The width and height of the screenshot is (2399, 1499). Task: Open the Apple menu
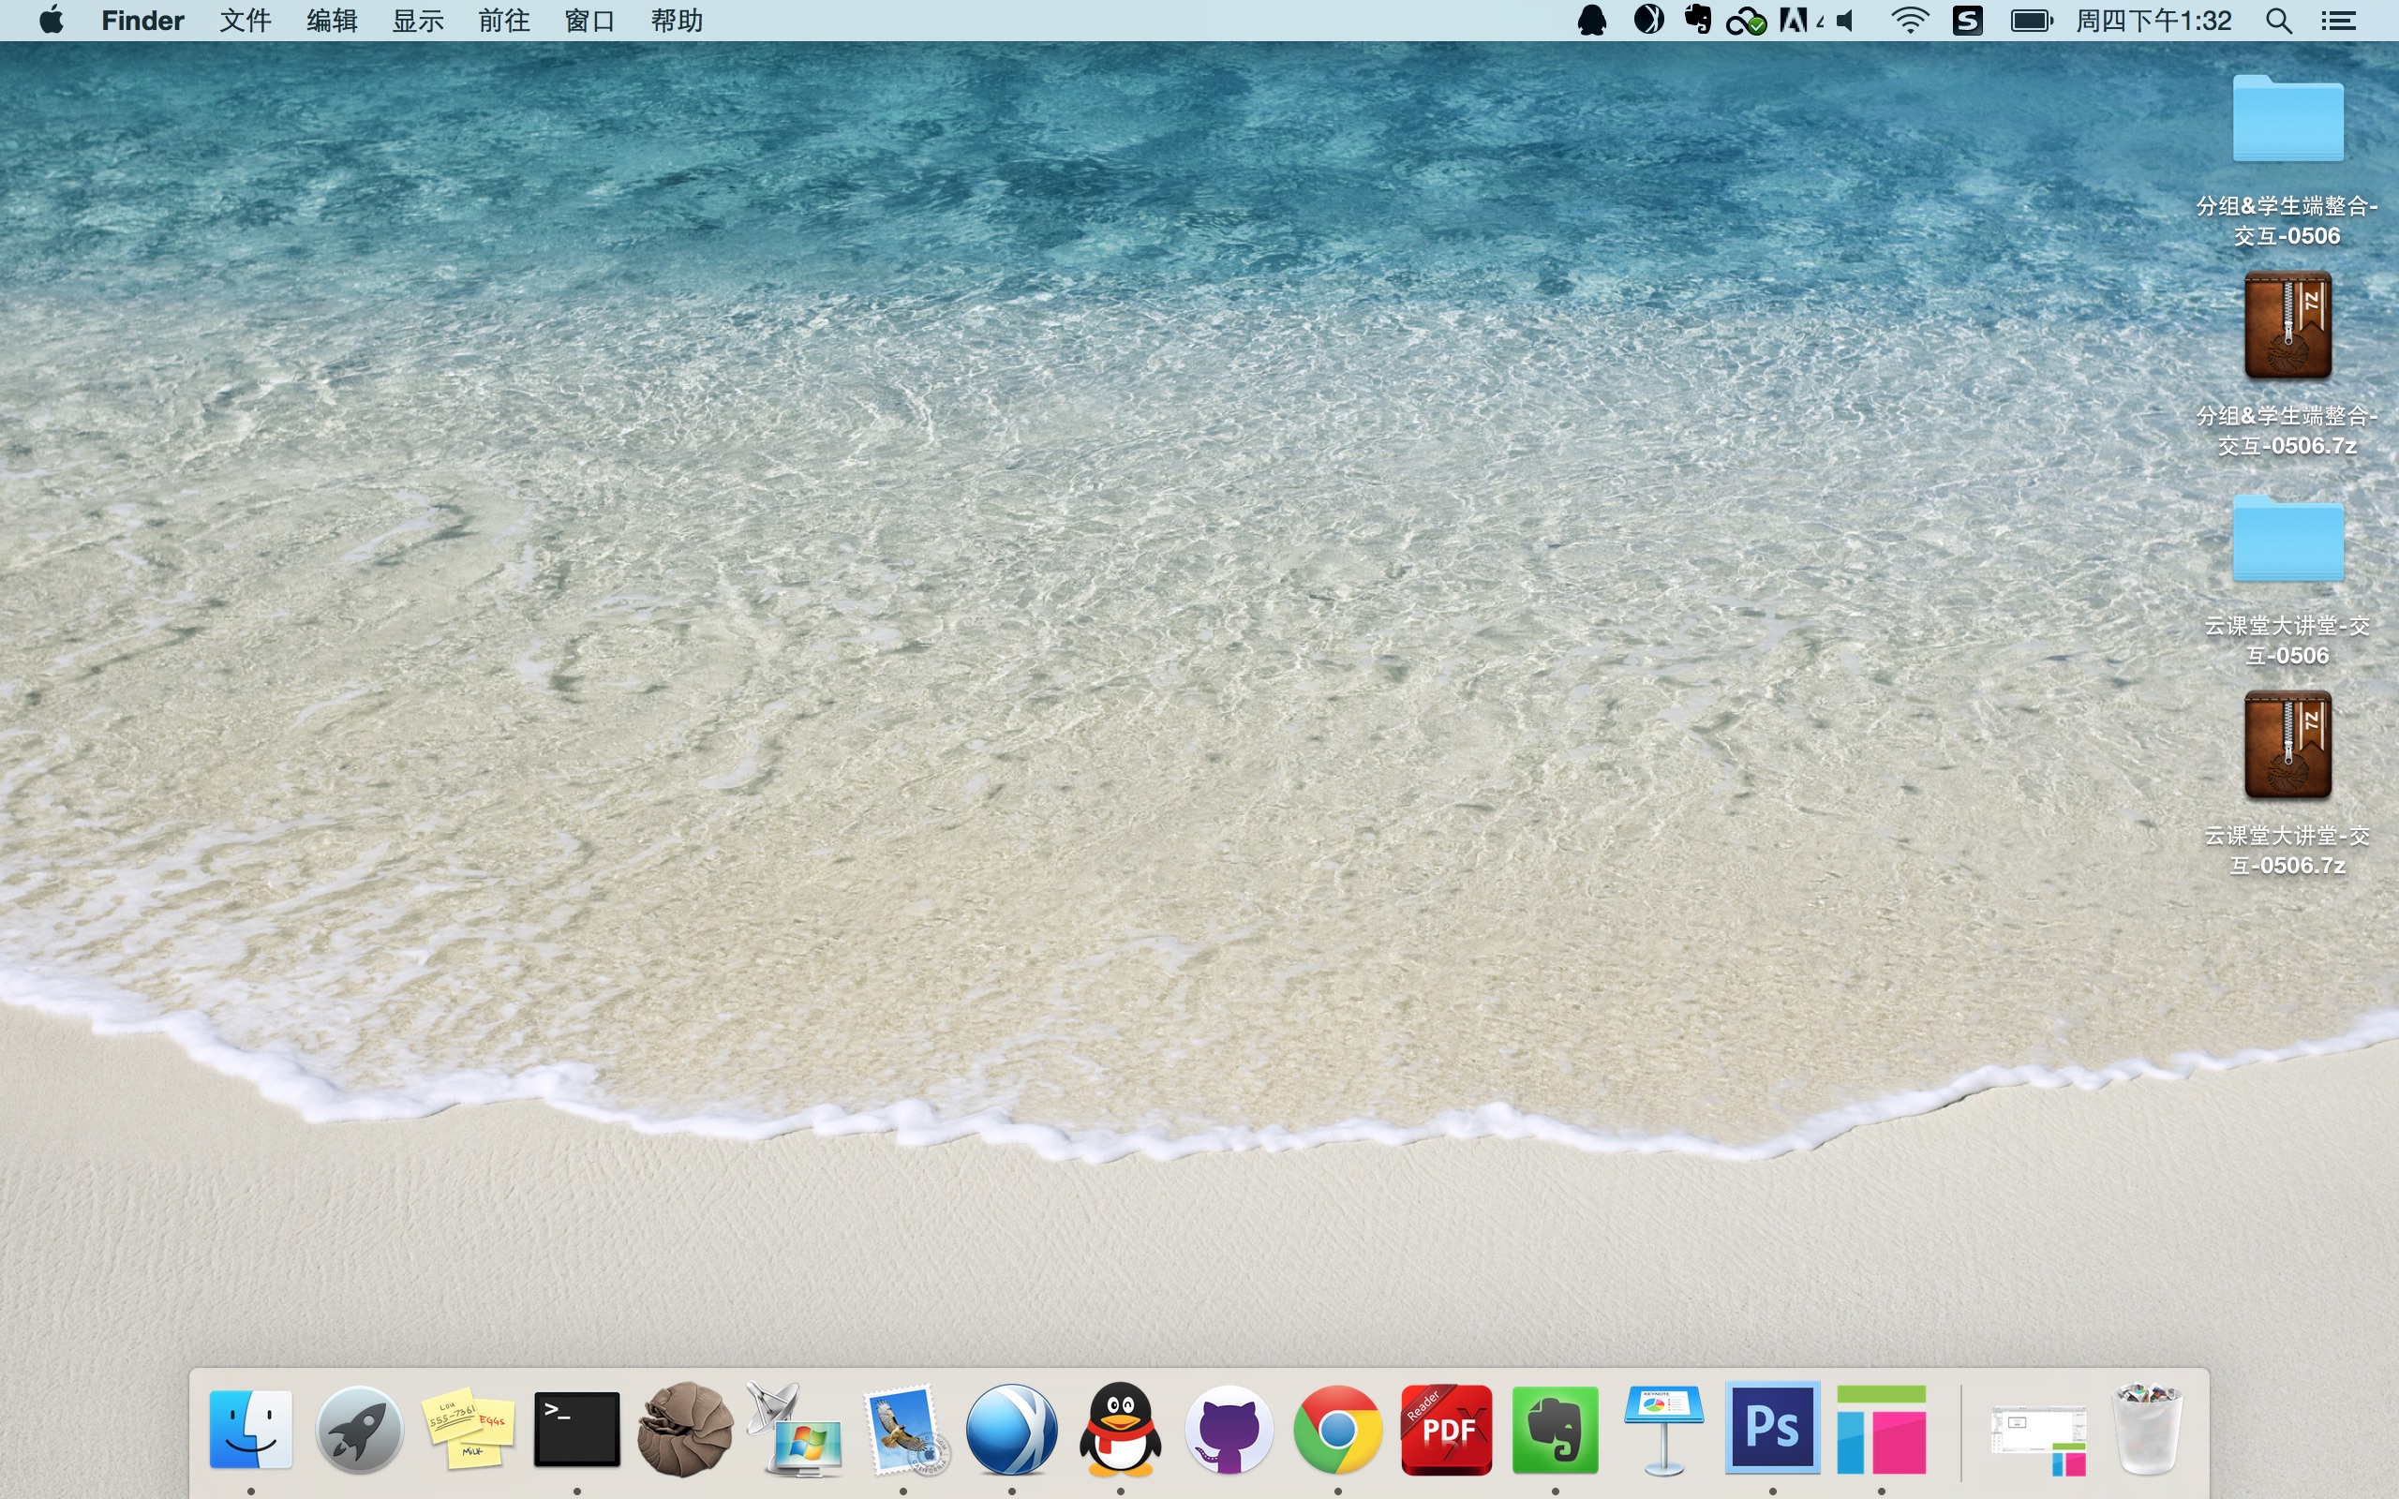[52, 20]
